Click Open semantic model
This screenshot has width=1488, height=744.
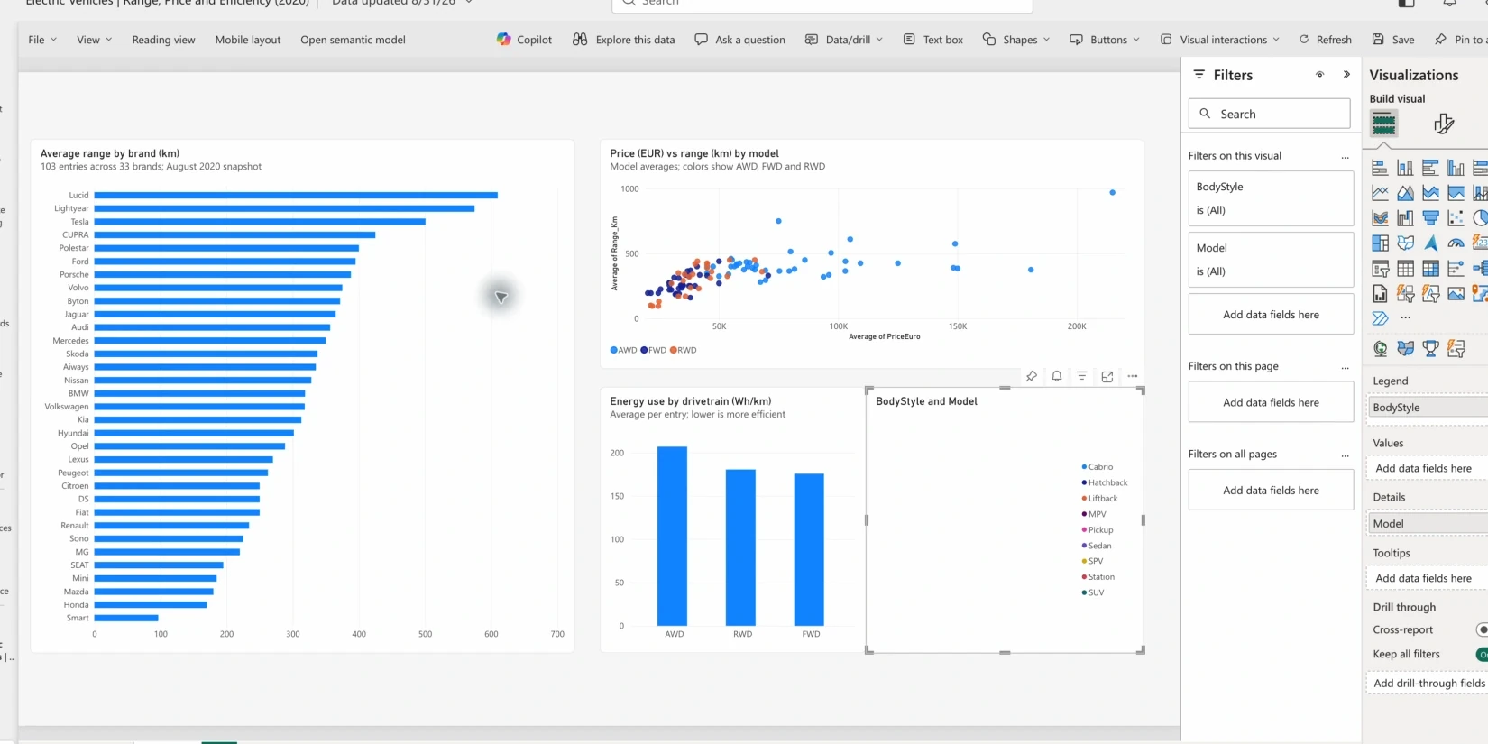(x=353, y=40)
